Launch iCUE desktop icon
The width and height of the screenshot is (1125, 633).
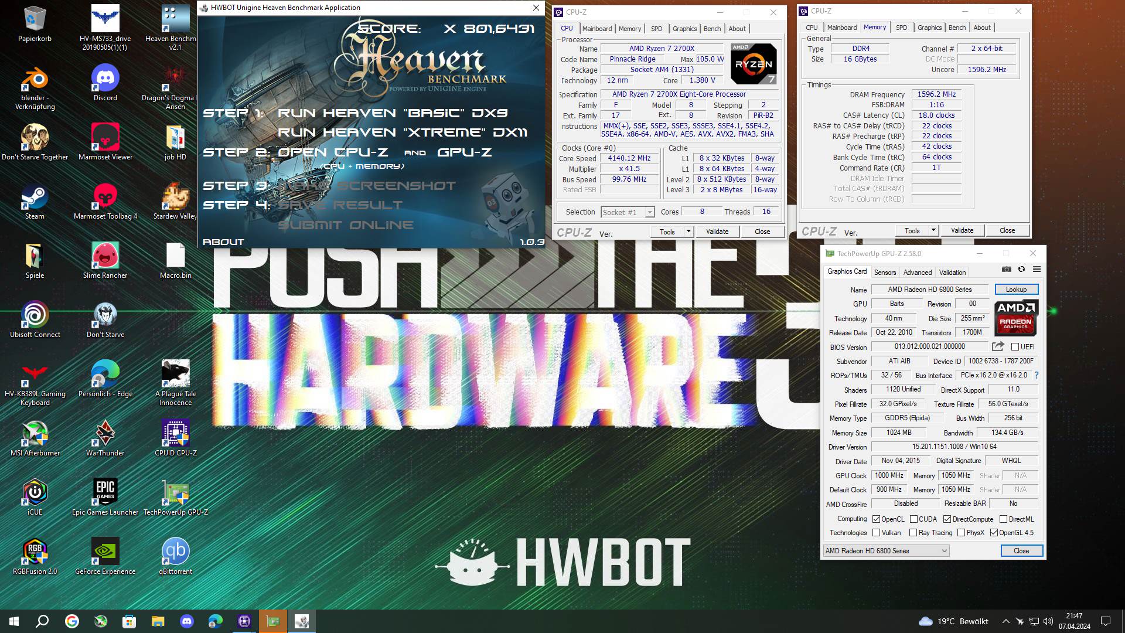[35, 497]
